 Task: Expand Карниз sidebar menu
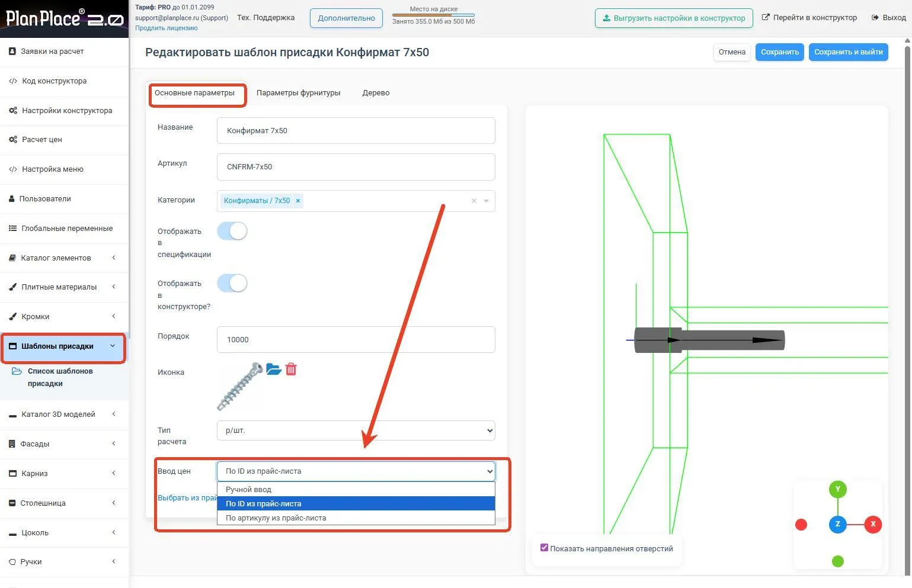(64, 474)
